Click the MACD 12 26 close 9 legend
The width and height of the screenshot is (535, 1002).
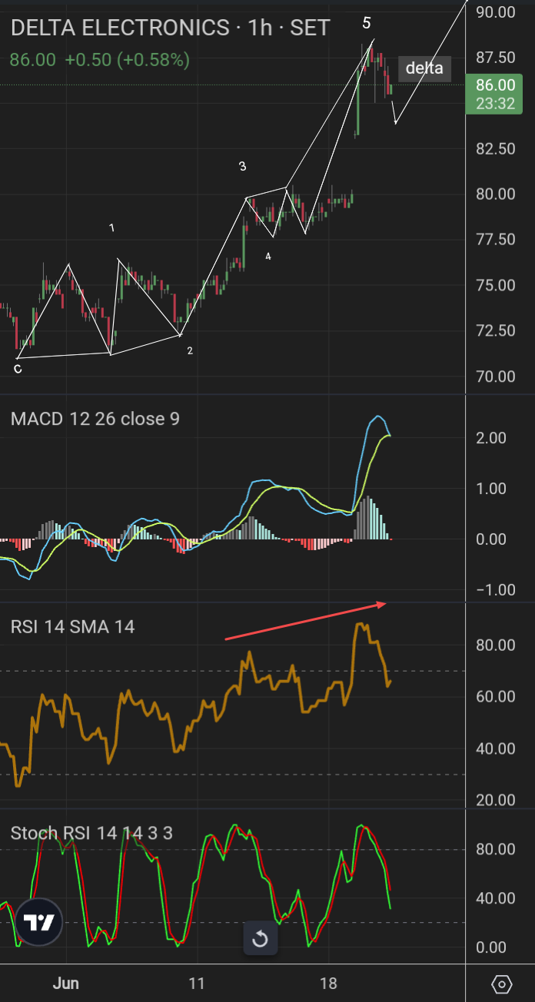(x=95, y=419)
